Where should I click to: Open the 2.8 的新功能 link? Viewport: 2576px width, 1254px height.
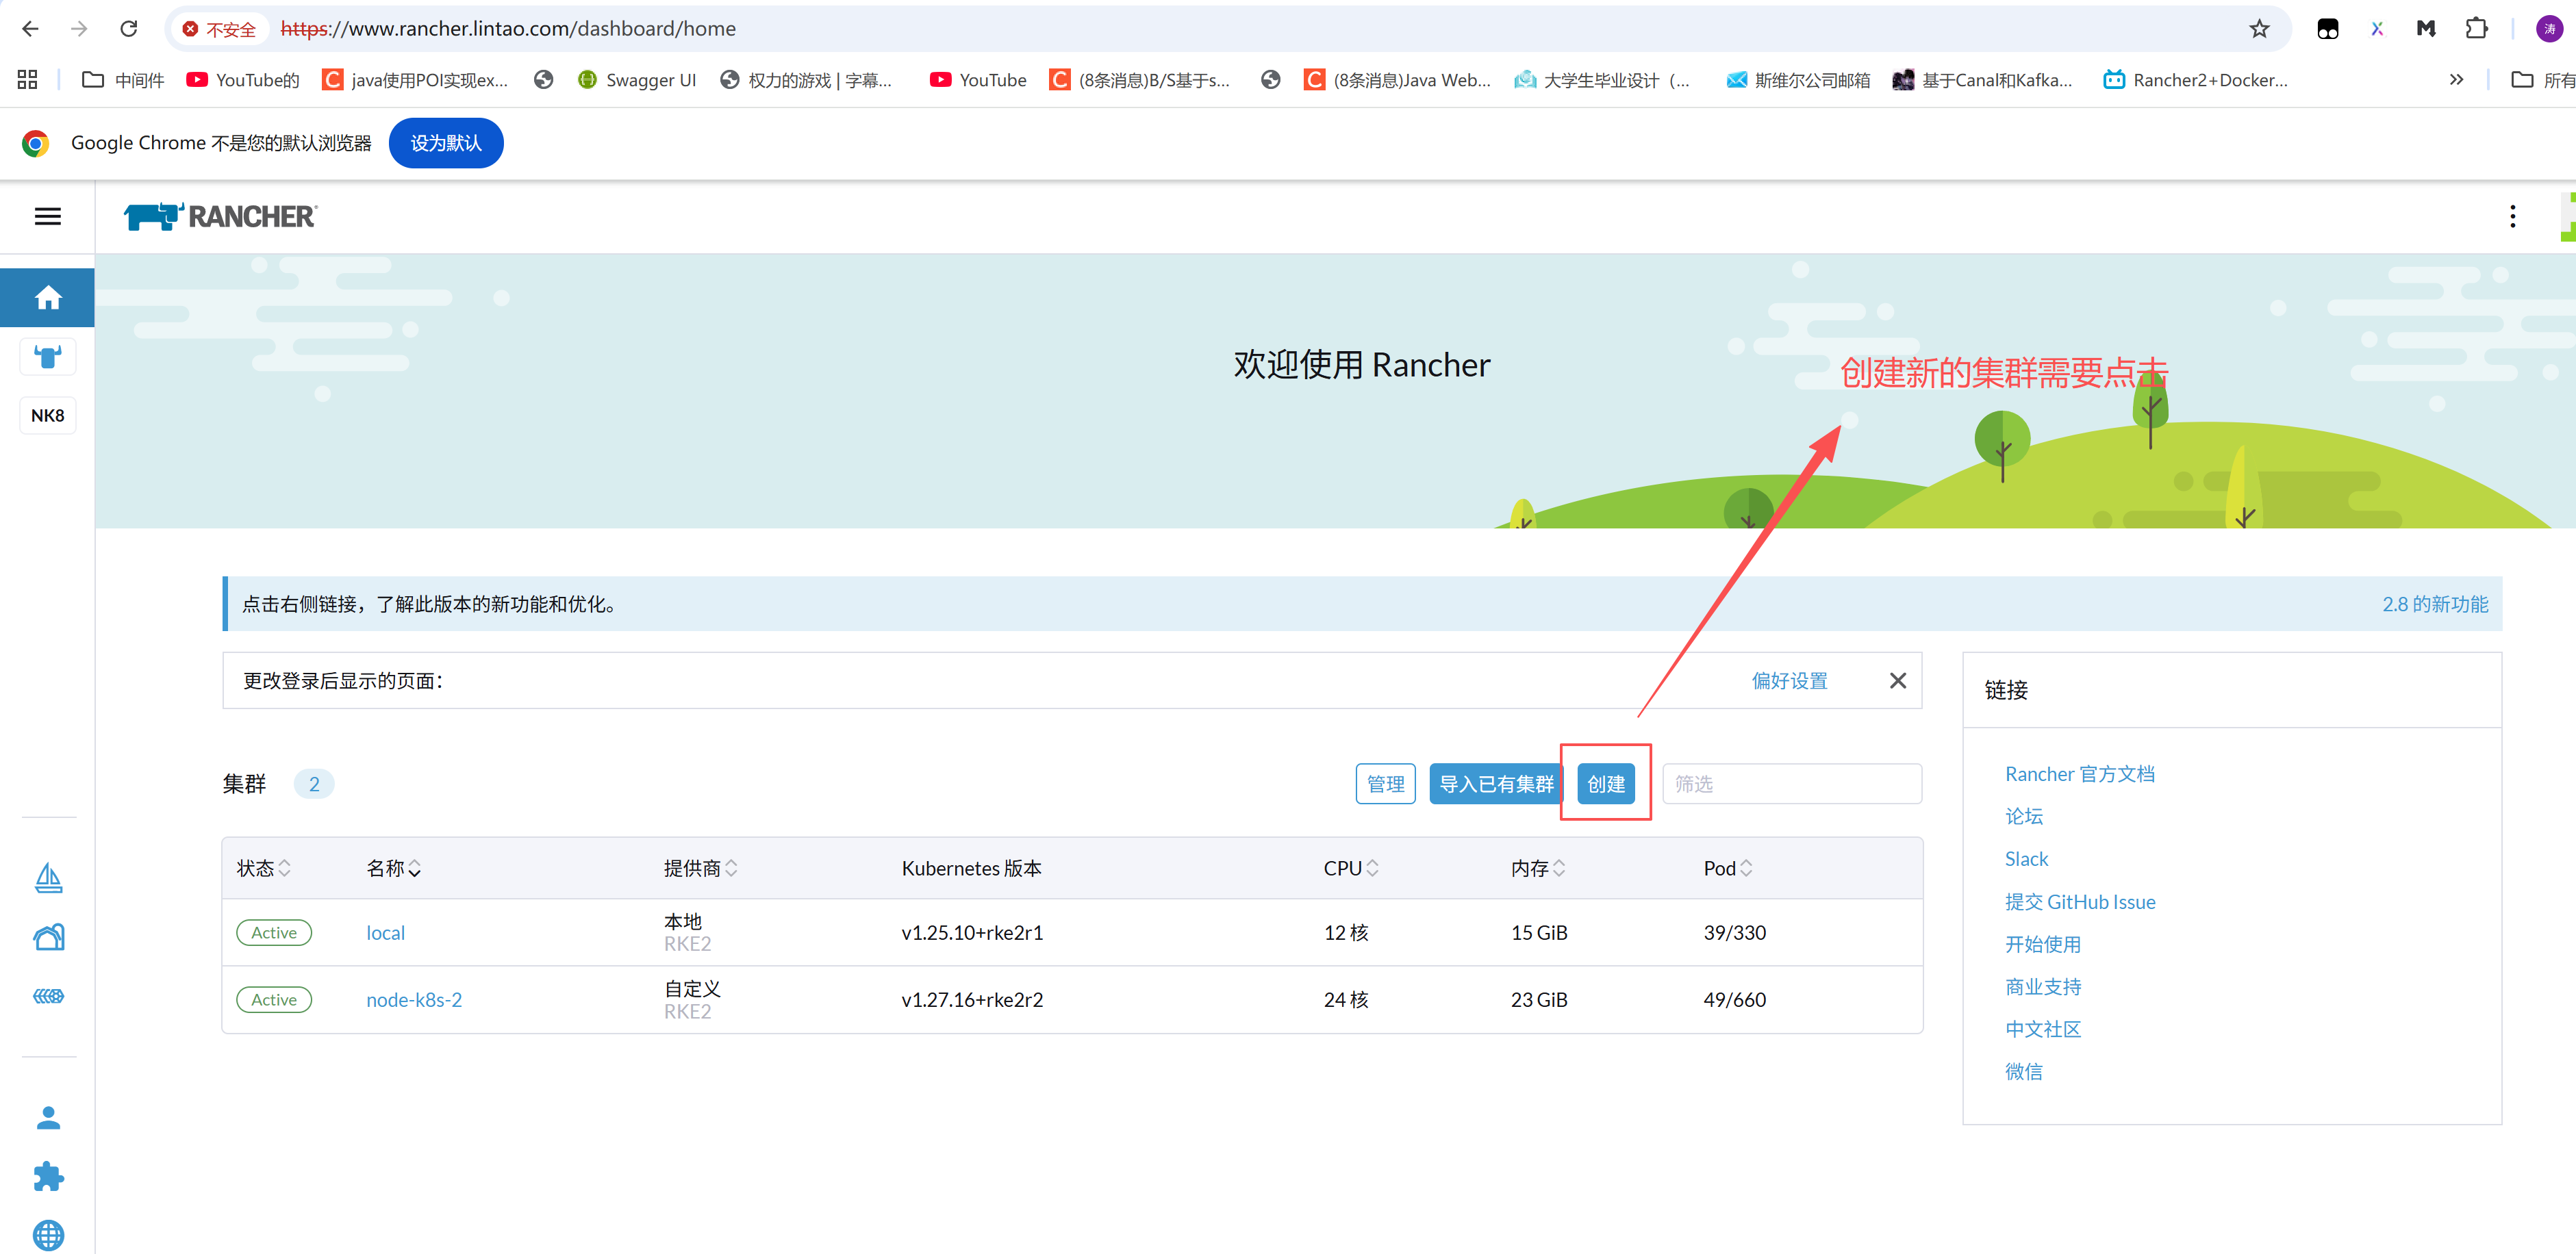[2435, 604]
